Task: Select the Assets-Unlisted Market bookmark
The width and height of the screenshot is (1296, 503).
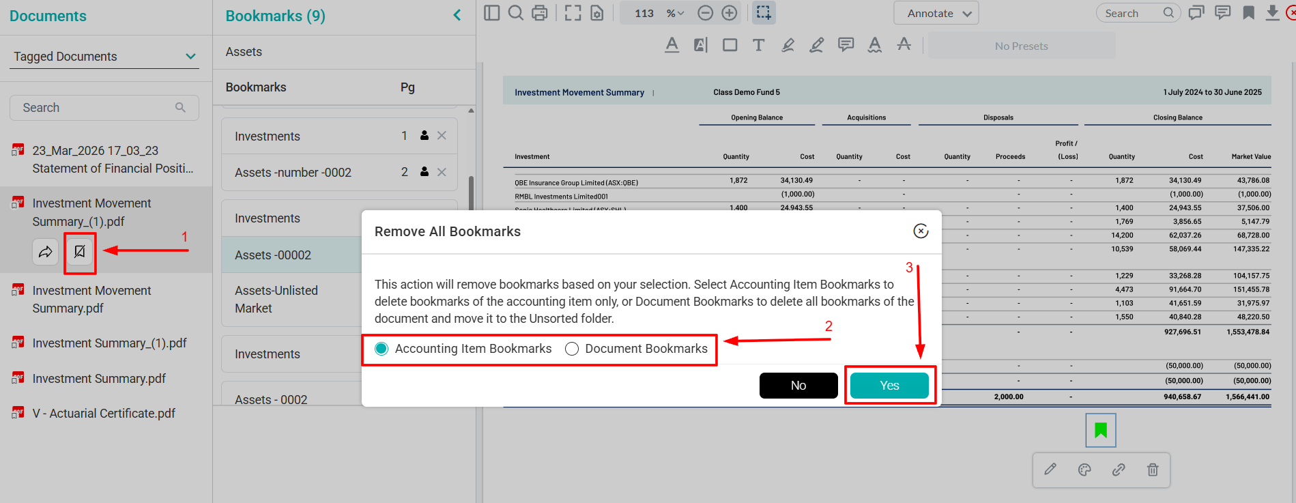Action: point(292,300)
